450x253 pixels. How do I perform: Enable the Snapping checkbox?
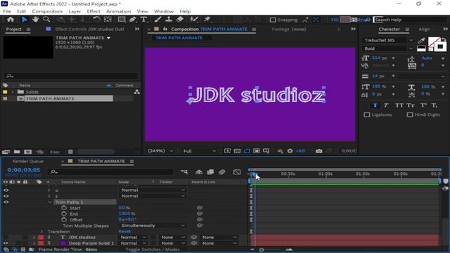click(x=273, y=20)
